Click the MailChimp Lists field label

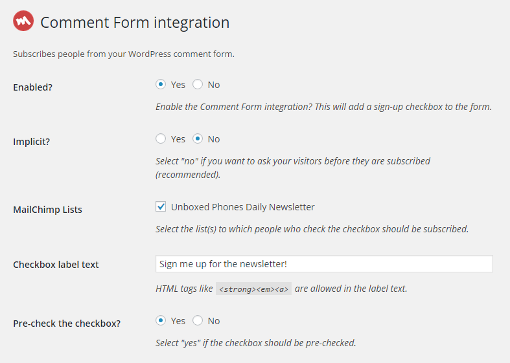pos(47,210)
